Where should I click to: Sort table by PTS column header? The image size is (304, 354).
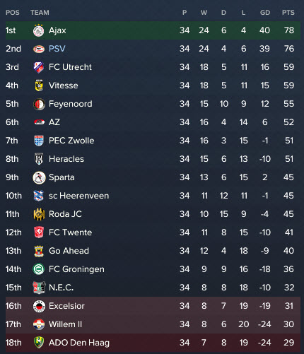tap(288, 13)
